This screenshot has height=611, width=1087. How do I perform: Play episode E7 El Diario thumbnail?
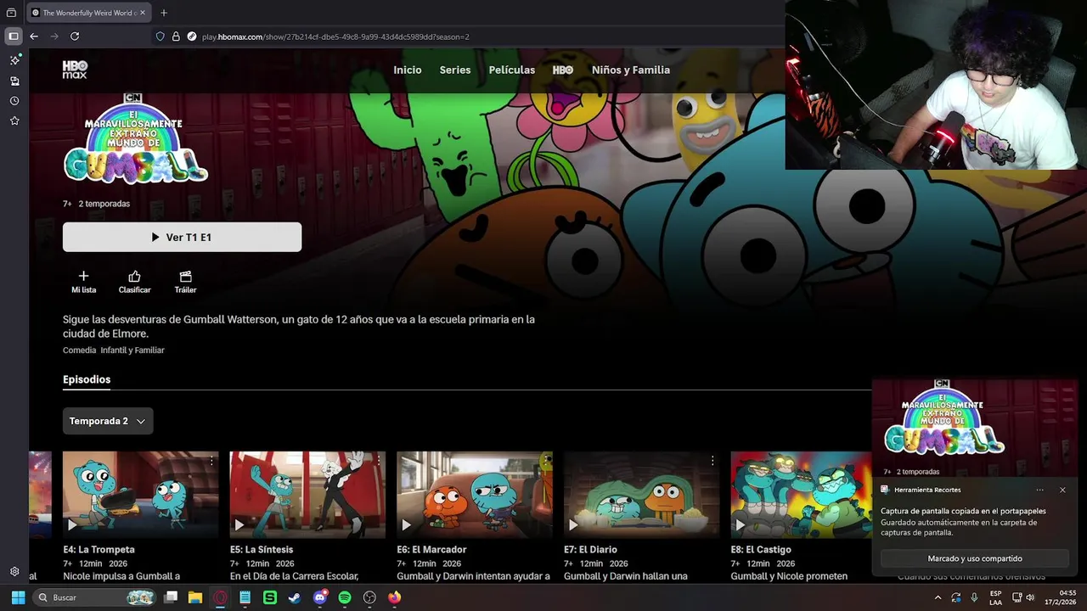pyautogui.click(x=642, y=495)
